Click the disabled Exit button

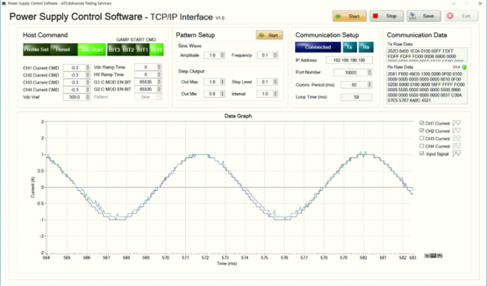[461, 16]
